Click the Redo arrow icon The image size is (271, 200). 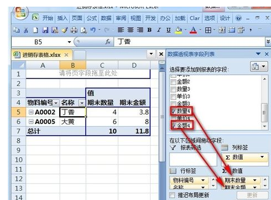[107, 29]
